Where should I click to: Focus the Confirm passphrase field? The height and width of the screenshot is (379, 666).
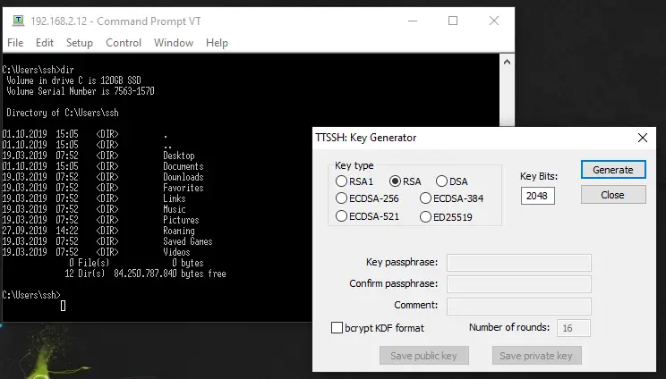click(518, 284)
